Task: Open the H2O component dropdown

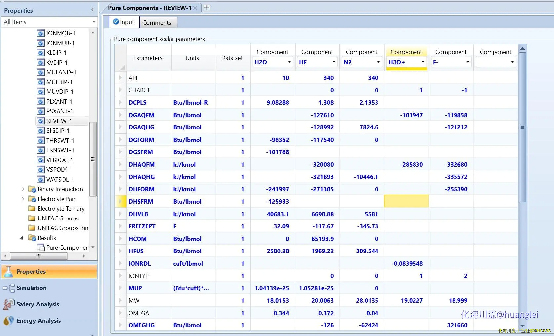Action: coord(289,62)
